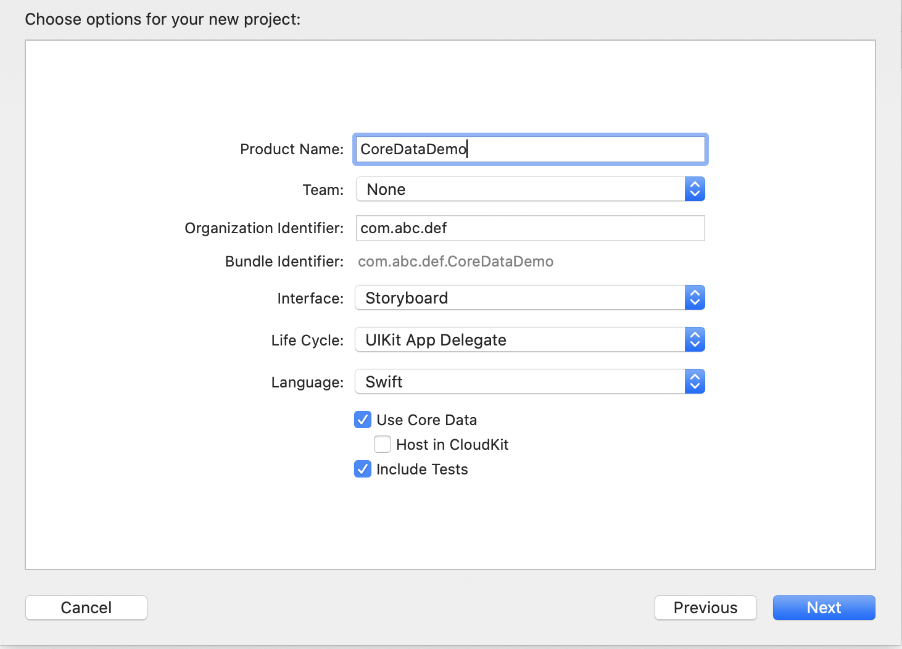Uncheck the Use Core Data checkbox
This screenshot has width=902, height=649.
tap(363, 420)
